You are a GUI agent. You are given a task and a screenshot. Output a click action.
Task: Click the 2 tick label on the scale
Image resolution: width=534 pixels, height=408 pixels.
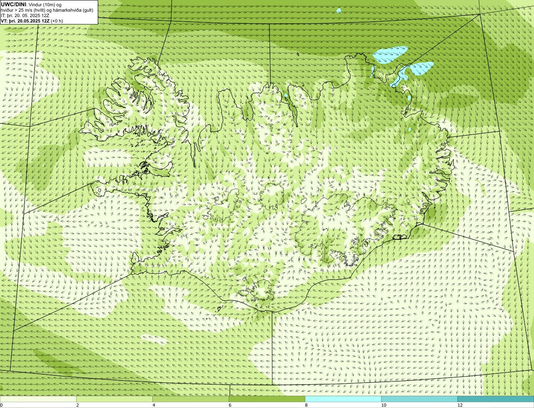77,405
